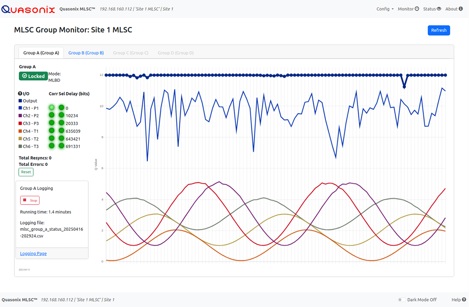Click the Locked status badge
The height and width of the screenshot is (307, 469).
tap(33, 76)
